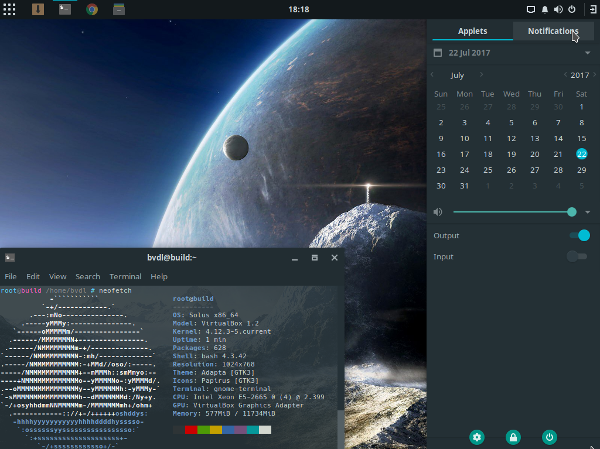Screen dimensions: 600x449
Task: Select the highlighted date 22 in the calendar
Action: coord(582,154)
